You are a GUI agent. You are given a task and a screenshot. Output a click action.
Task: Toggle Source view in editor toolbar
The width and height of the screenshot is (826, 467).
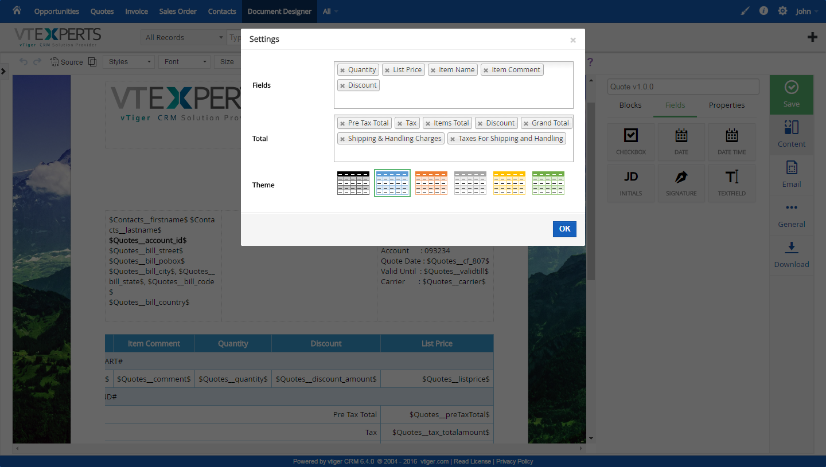[67, 62]
